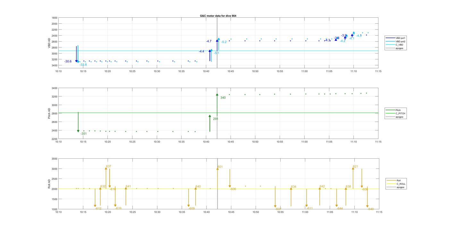Click the '3500' tick on Roll axis

click(55, 159)
